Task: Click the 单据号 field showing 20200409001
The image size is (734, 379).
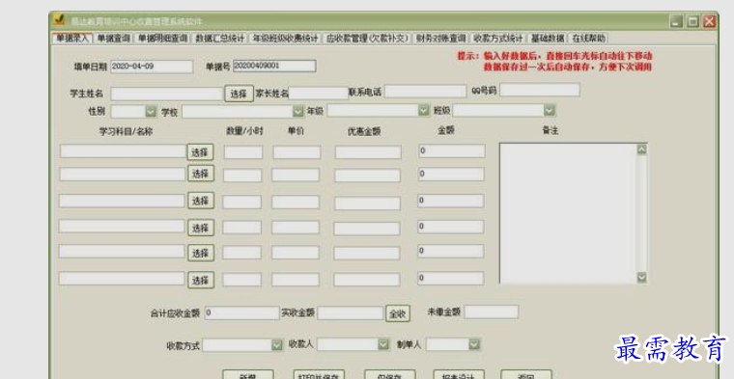Action: (274, 66)
